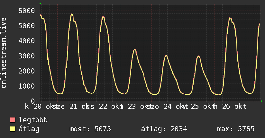Click the onlinestream.live vertical axis title
Screen dimensions: 265x138
tap(4, 53)
